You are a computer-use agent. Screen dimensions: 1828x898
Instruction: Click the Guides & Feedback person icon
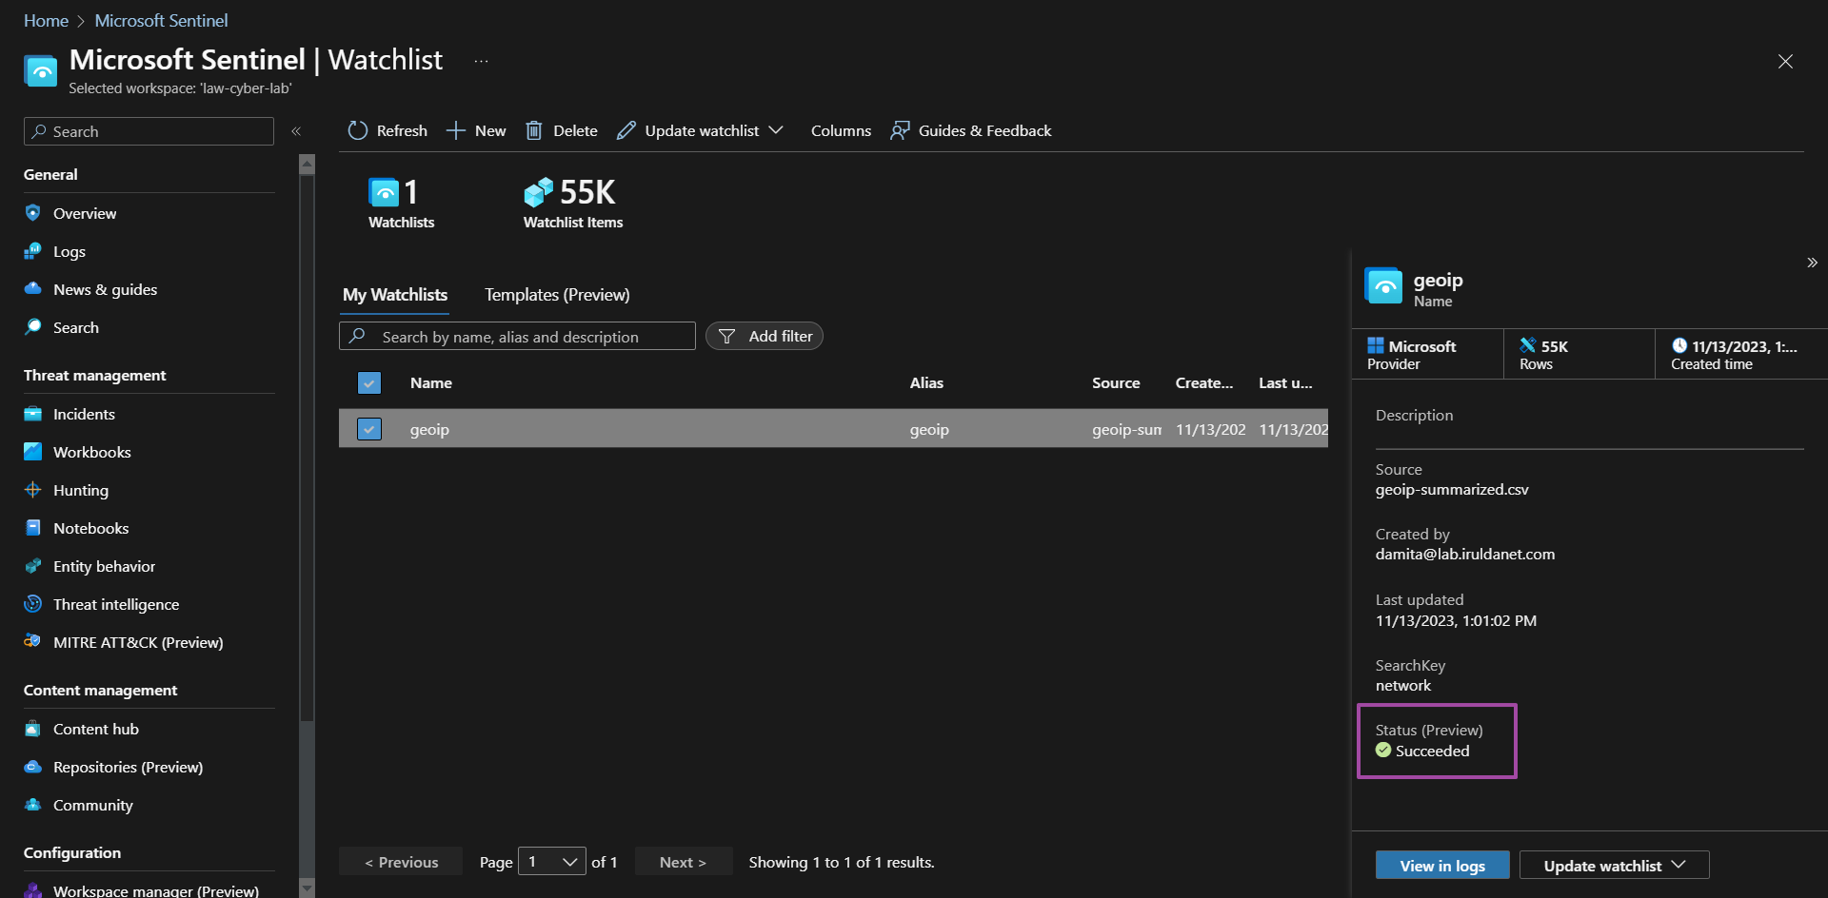(x=900, y=130)
